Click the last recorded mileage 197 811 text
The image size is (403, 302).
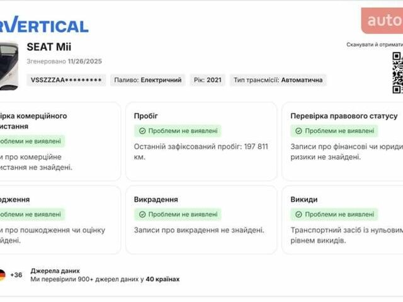click(201, 152)
